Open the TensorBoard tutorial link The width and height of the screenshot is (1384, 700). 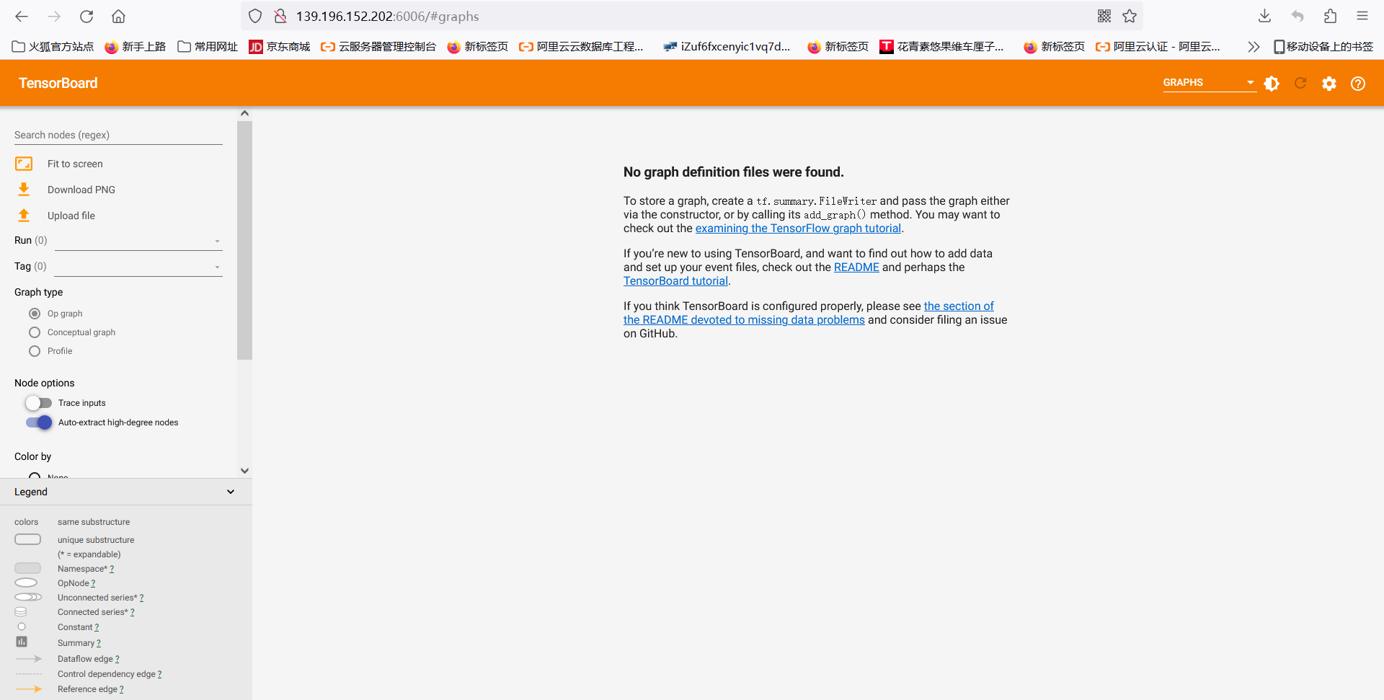[675, 281]
